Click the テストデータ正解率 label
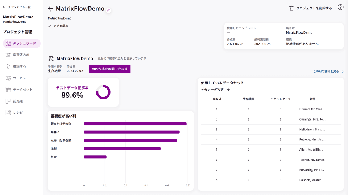Viewport: 348px width, 195px height. coord(72,88)
